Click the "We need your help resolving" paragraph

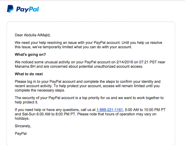point(89,45)
